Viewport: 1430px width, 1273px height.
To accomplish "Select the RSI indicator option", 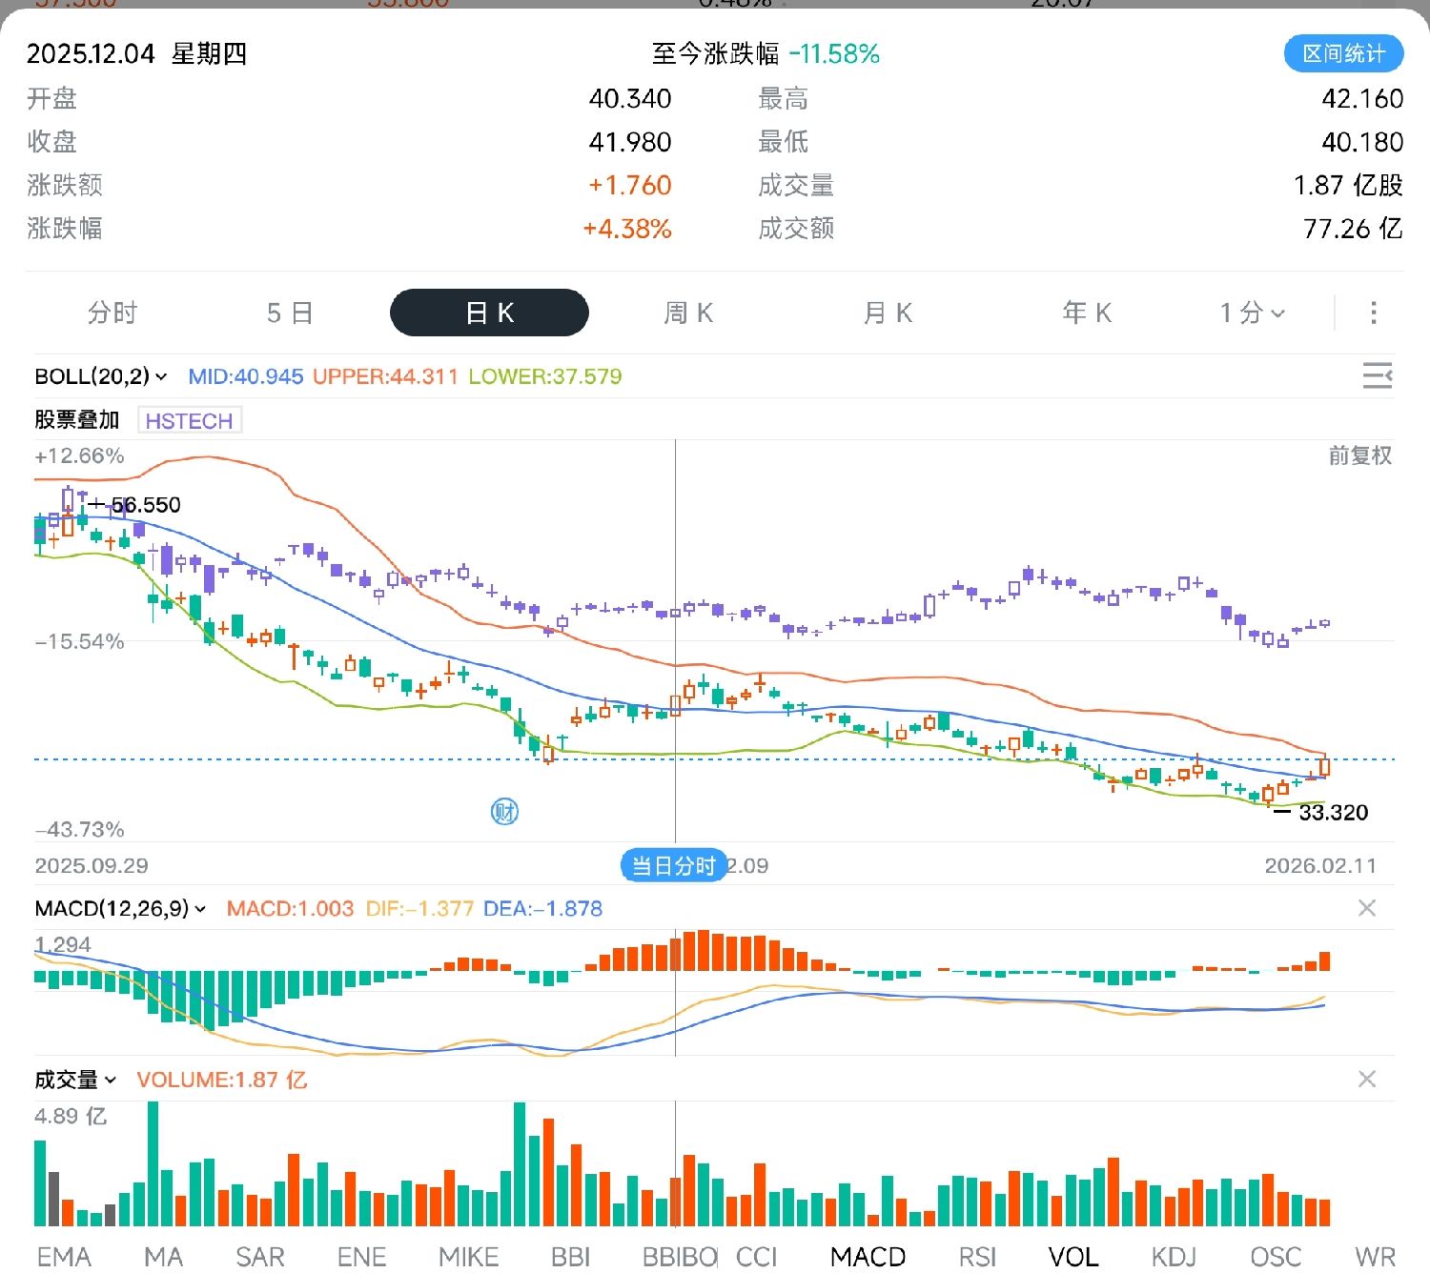I will click(x=977, y=1256).
